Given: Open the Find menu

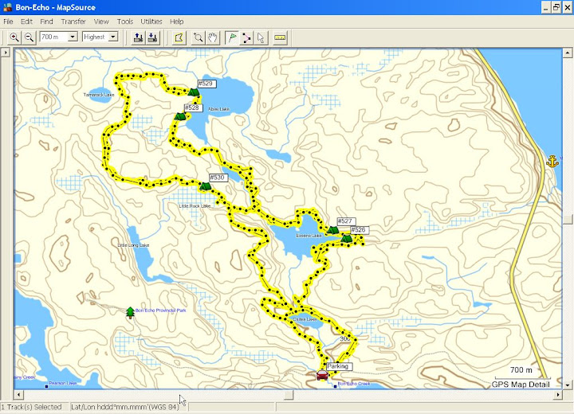Looking at the screenshot, I should tap(46, 21).
